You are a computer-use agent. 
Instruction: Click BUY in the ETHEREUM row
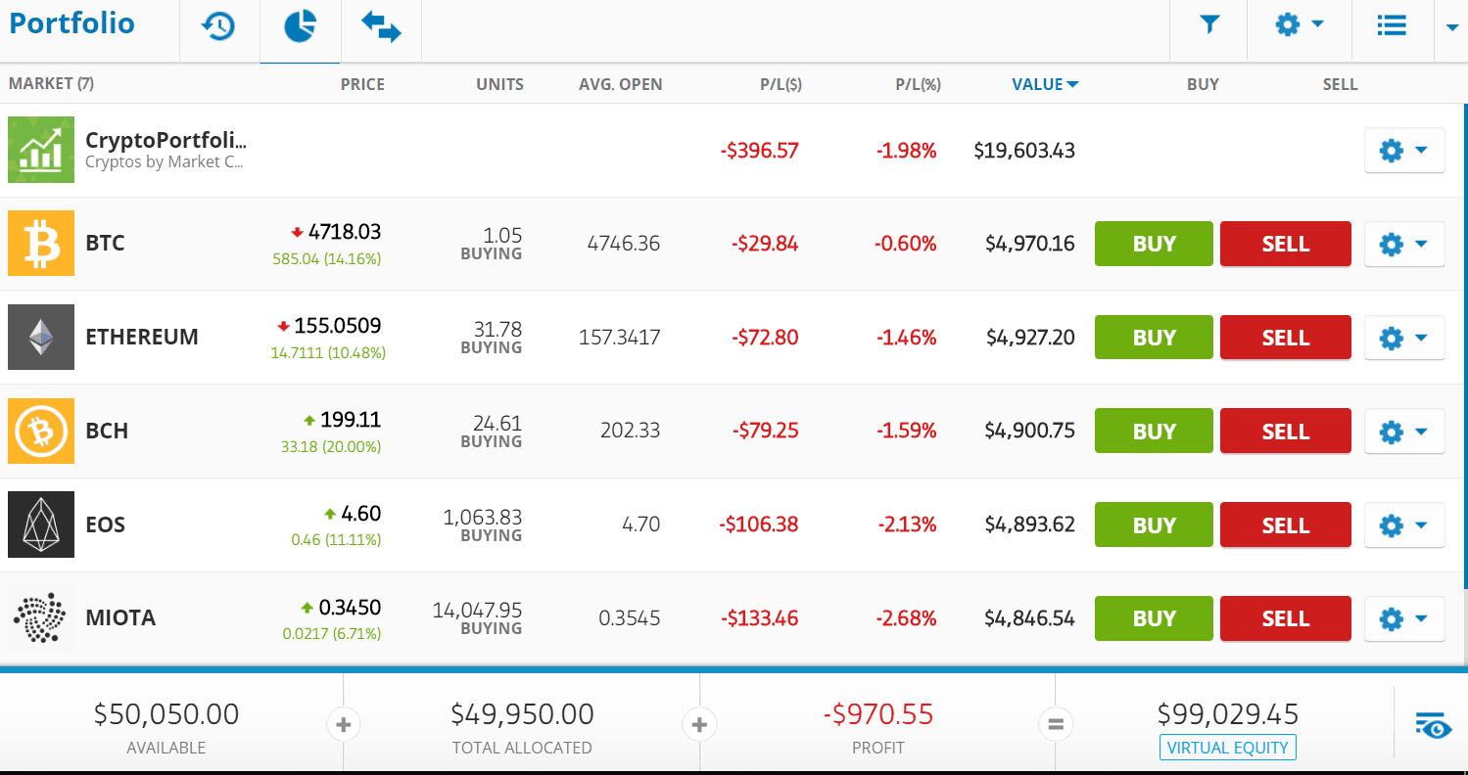click(x=1154, y=338)
